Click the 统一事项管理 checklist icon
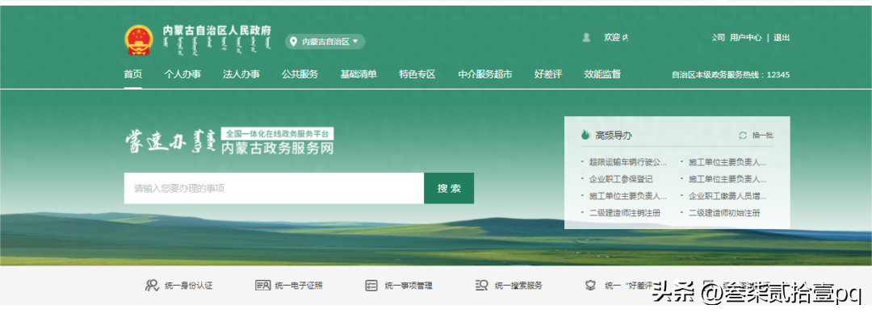This screenshot has height=313, width=872. 371,286
